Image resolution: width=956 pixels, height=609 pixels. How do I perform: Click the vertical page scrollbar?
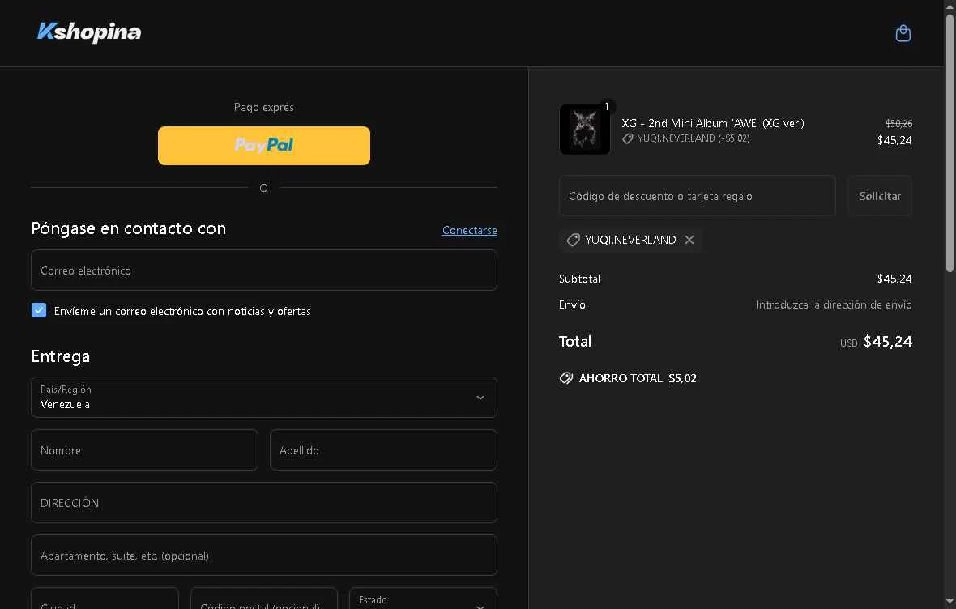click(950, 143)
